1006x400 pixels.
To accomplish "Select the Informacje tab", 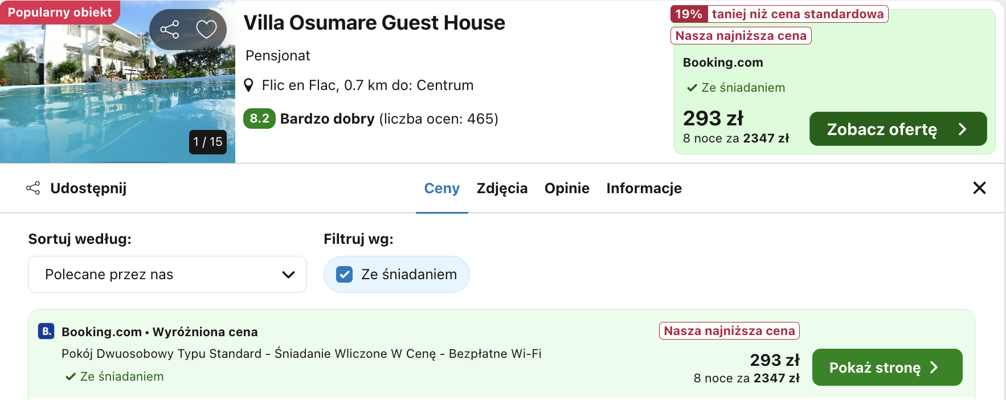I will point(644,188).
